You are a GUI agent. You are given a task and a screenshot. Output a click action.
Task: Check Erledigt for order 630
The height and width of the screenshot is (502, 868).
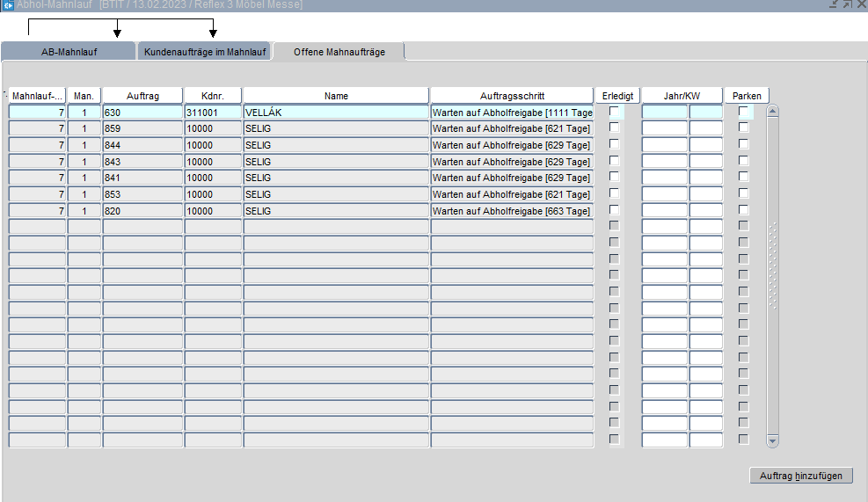pyautogui.click(x=615, y=111)
